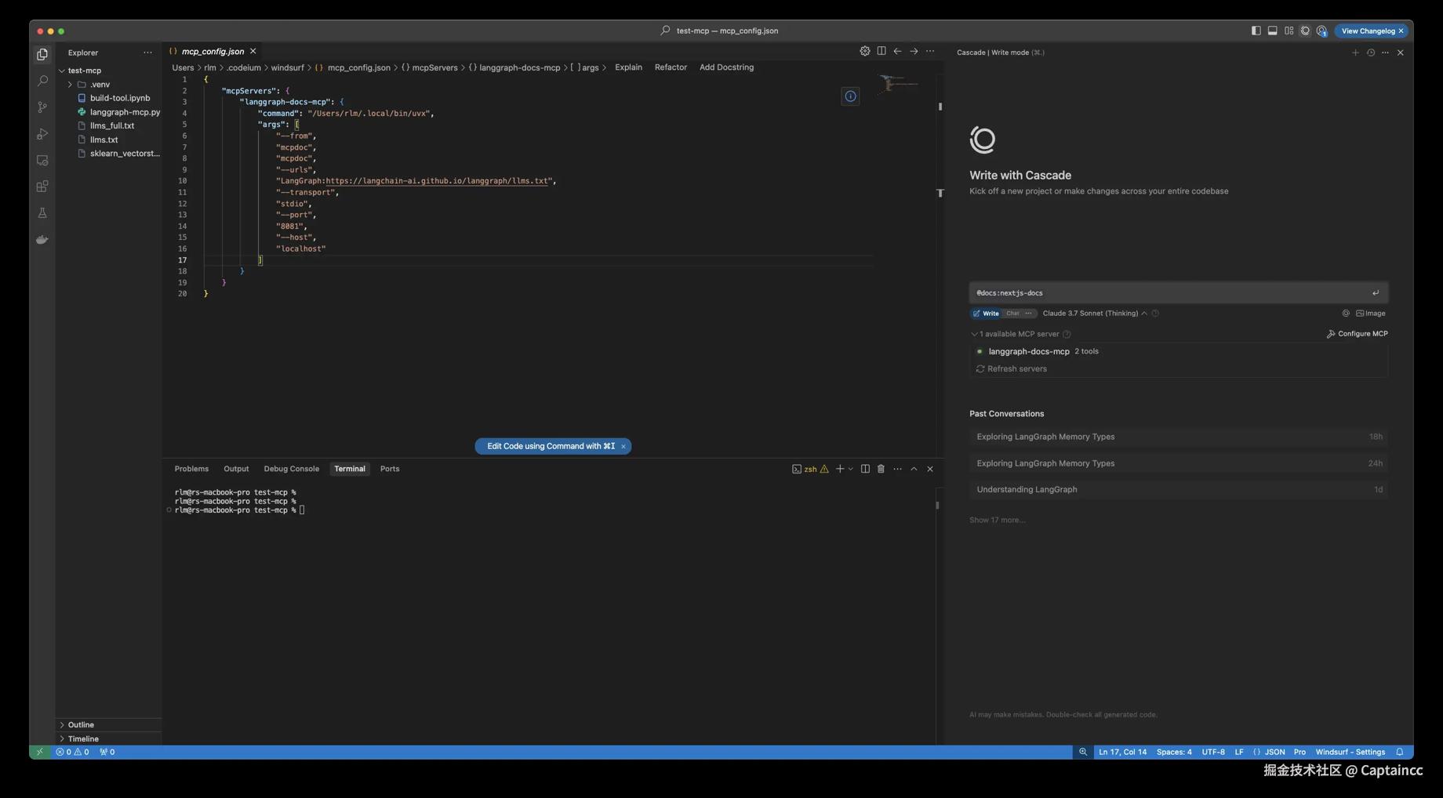Click Refresh servers

(x=1011, y=369)
